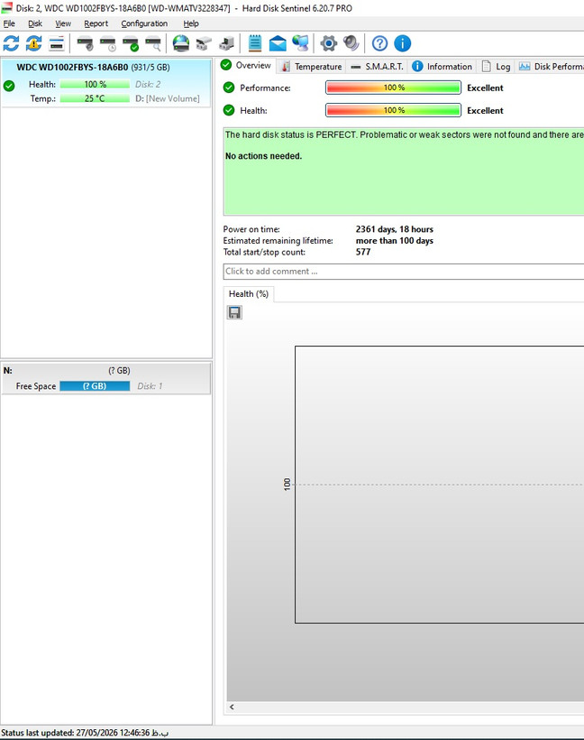Open the Report menu

click(96, 23)
